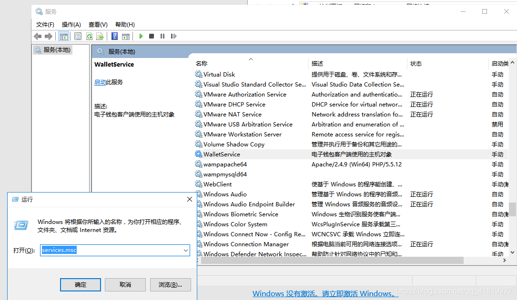The image size is (517, 300).
Task: Select the VMware Authorization Service row
Action: pos(353,94)
